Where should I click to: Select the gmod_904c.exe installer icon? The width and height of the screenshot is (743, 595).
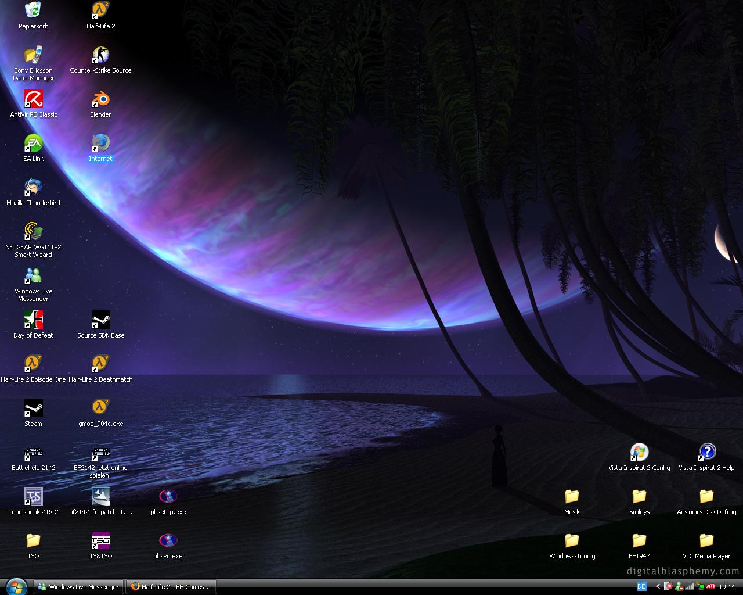coord(100,409)
